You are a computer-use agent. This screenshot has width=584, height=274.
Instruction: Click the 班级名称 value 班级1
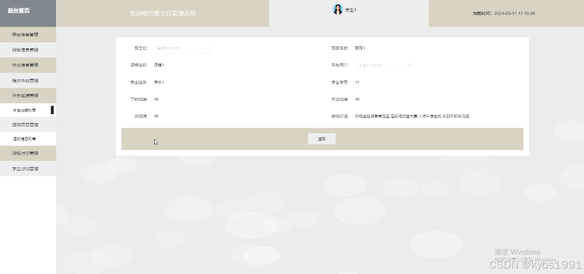click(x=360, y=48)
